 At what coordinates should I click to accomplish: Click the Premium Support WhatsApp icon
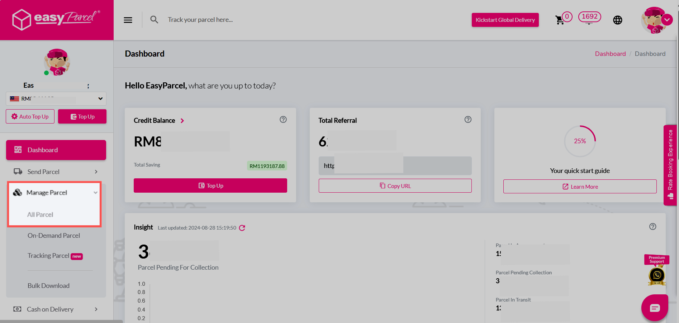(x=657, y=275)
